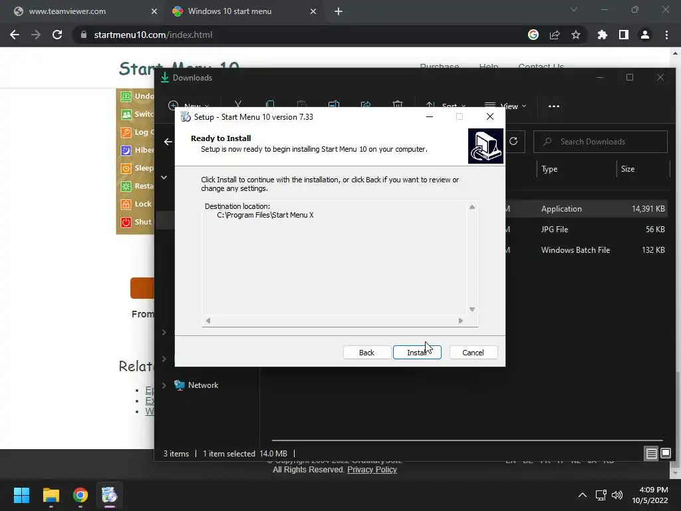Open a new Chrome tab
681x511 pixels.
click(x=339, y=11)
